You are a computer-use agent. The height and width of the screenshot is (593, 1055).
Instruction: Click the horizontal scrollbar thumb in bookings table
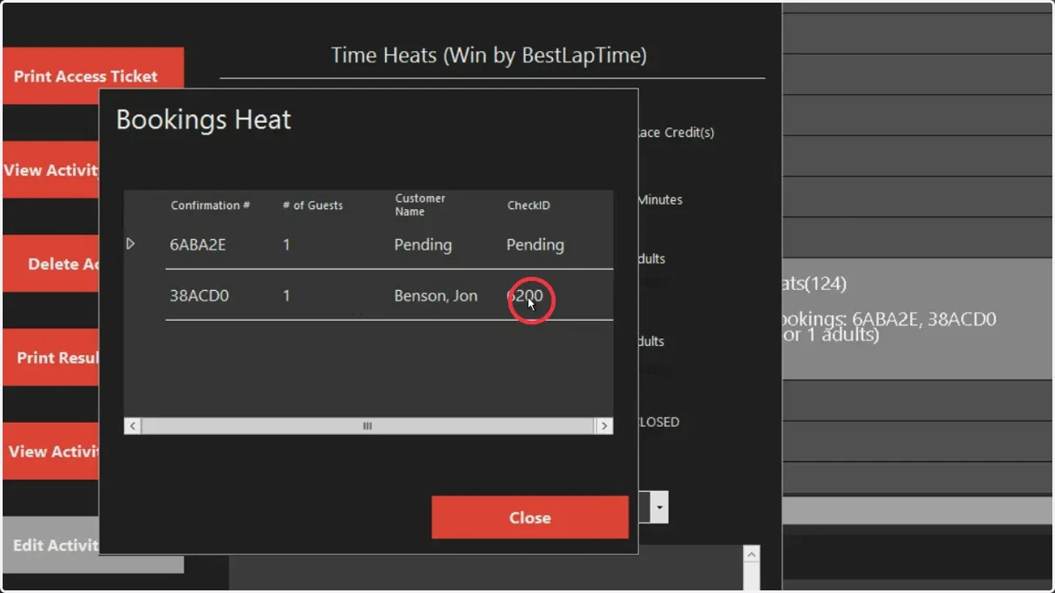(367, 426)
